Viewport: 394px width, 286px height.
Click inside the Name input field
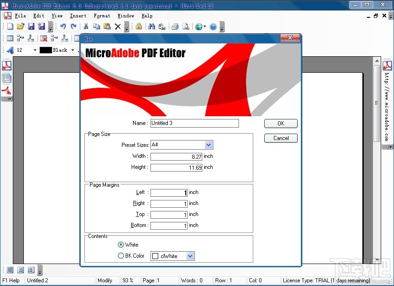(x=194, y=123)
